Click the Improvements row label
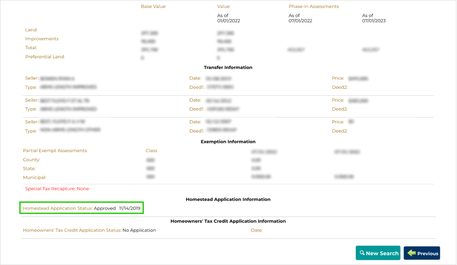 click(x=42, y=39)
